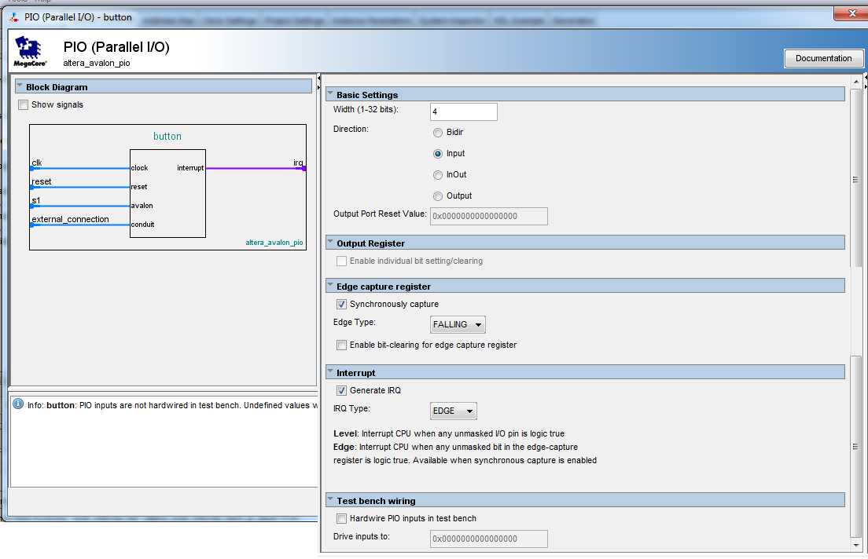Click the Info message about button PIO

(172, 405)
